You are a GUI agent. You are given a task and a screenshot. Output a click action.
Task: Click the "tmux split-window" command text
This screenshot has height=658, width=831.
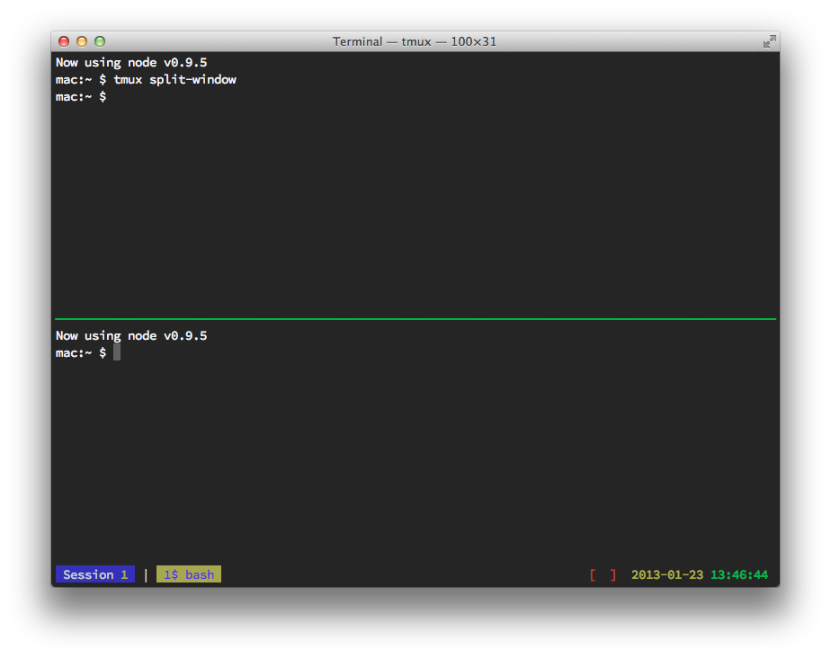(x=174, y=79)
